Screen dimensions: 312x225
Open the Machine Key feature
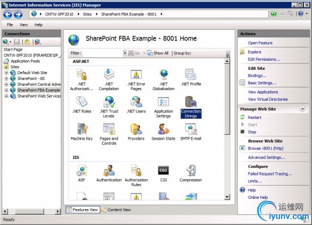pos(82,132)
